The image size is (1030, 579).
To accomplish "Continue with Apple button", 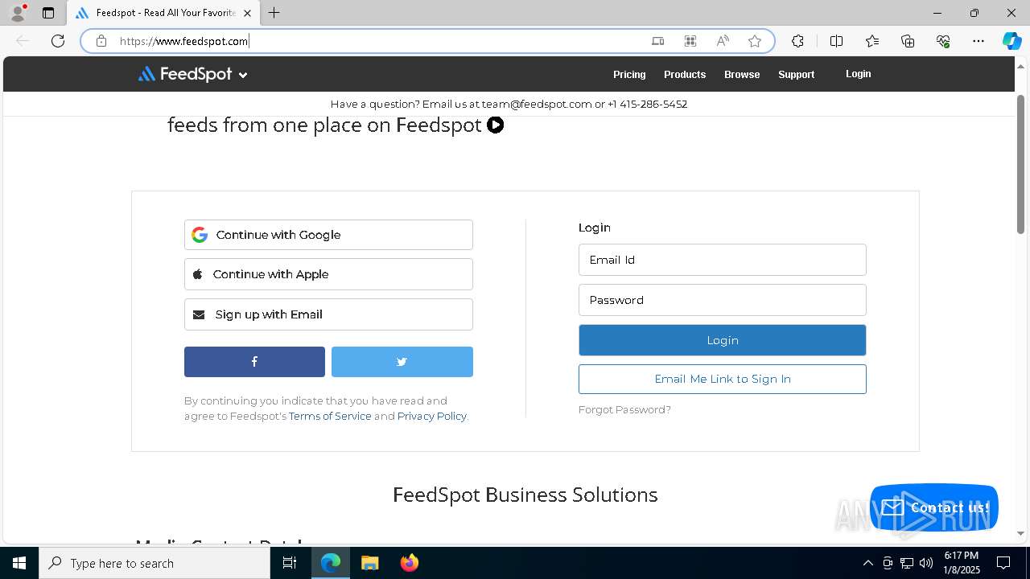I will click(x=328, y=274).
